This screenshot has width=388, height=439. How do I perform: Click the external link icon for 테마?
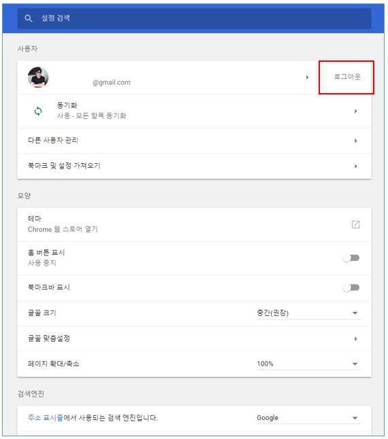(355, 224)
